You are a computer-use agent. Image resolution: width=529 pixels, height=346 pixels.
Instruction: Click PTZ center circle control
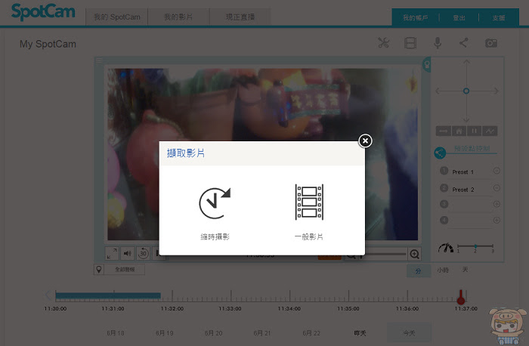click(x=466, y=91)
